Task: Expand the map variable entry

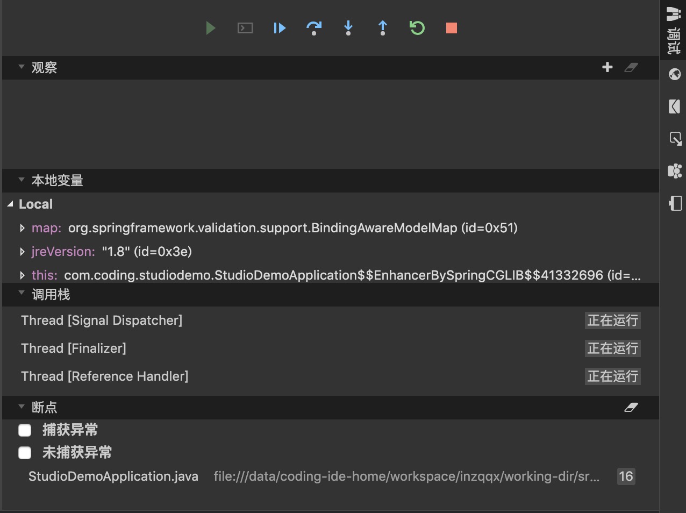Action: pyautogui.click(x=22, y=228)
